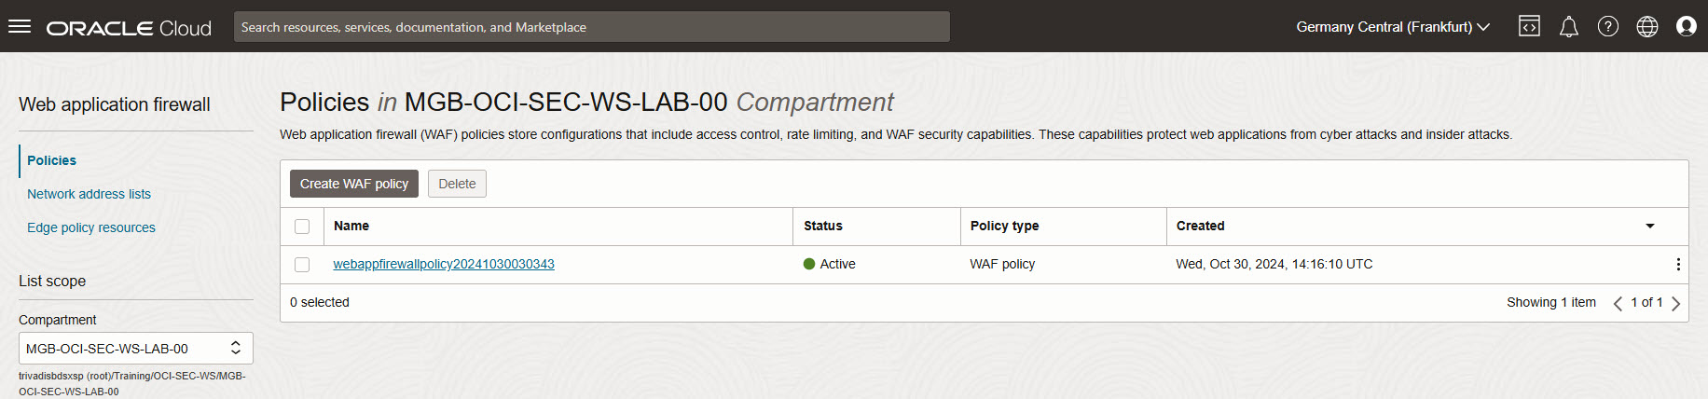View announcements via the bell icon
1708x399 pixels.
pos(1569,26)
